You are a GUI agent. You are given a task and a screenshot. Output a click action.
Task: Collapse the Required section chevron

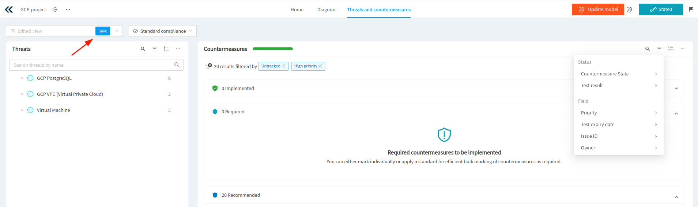(x=676, y=113)
